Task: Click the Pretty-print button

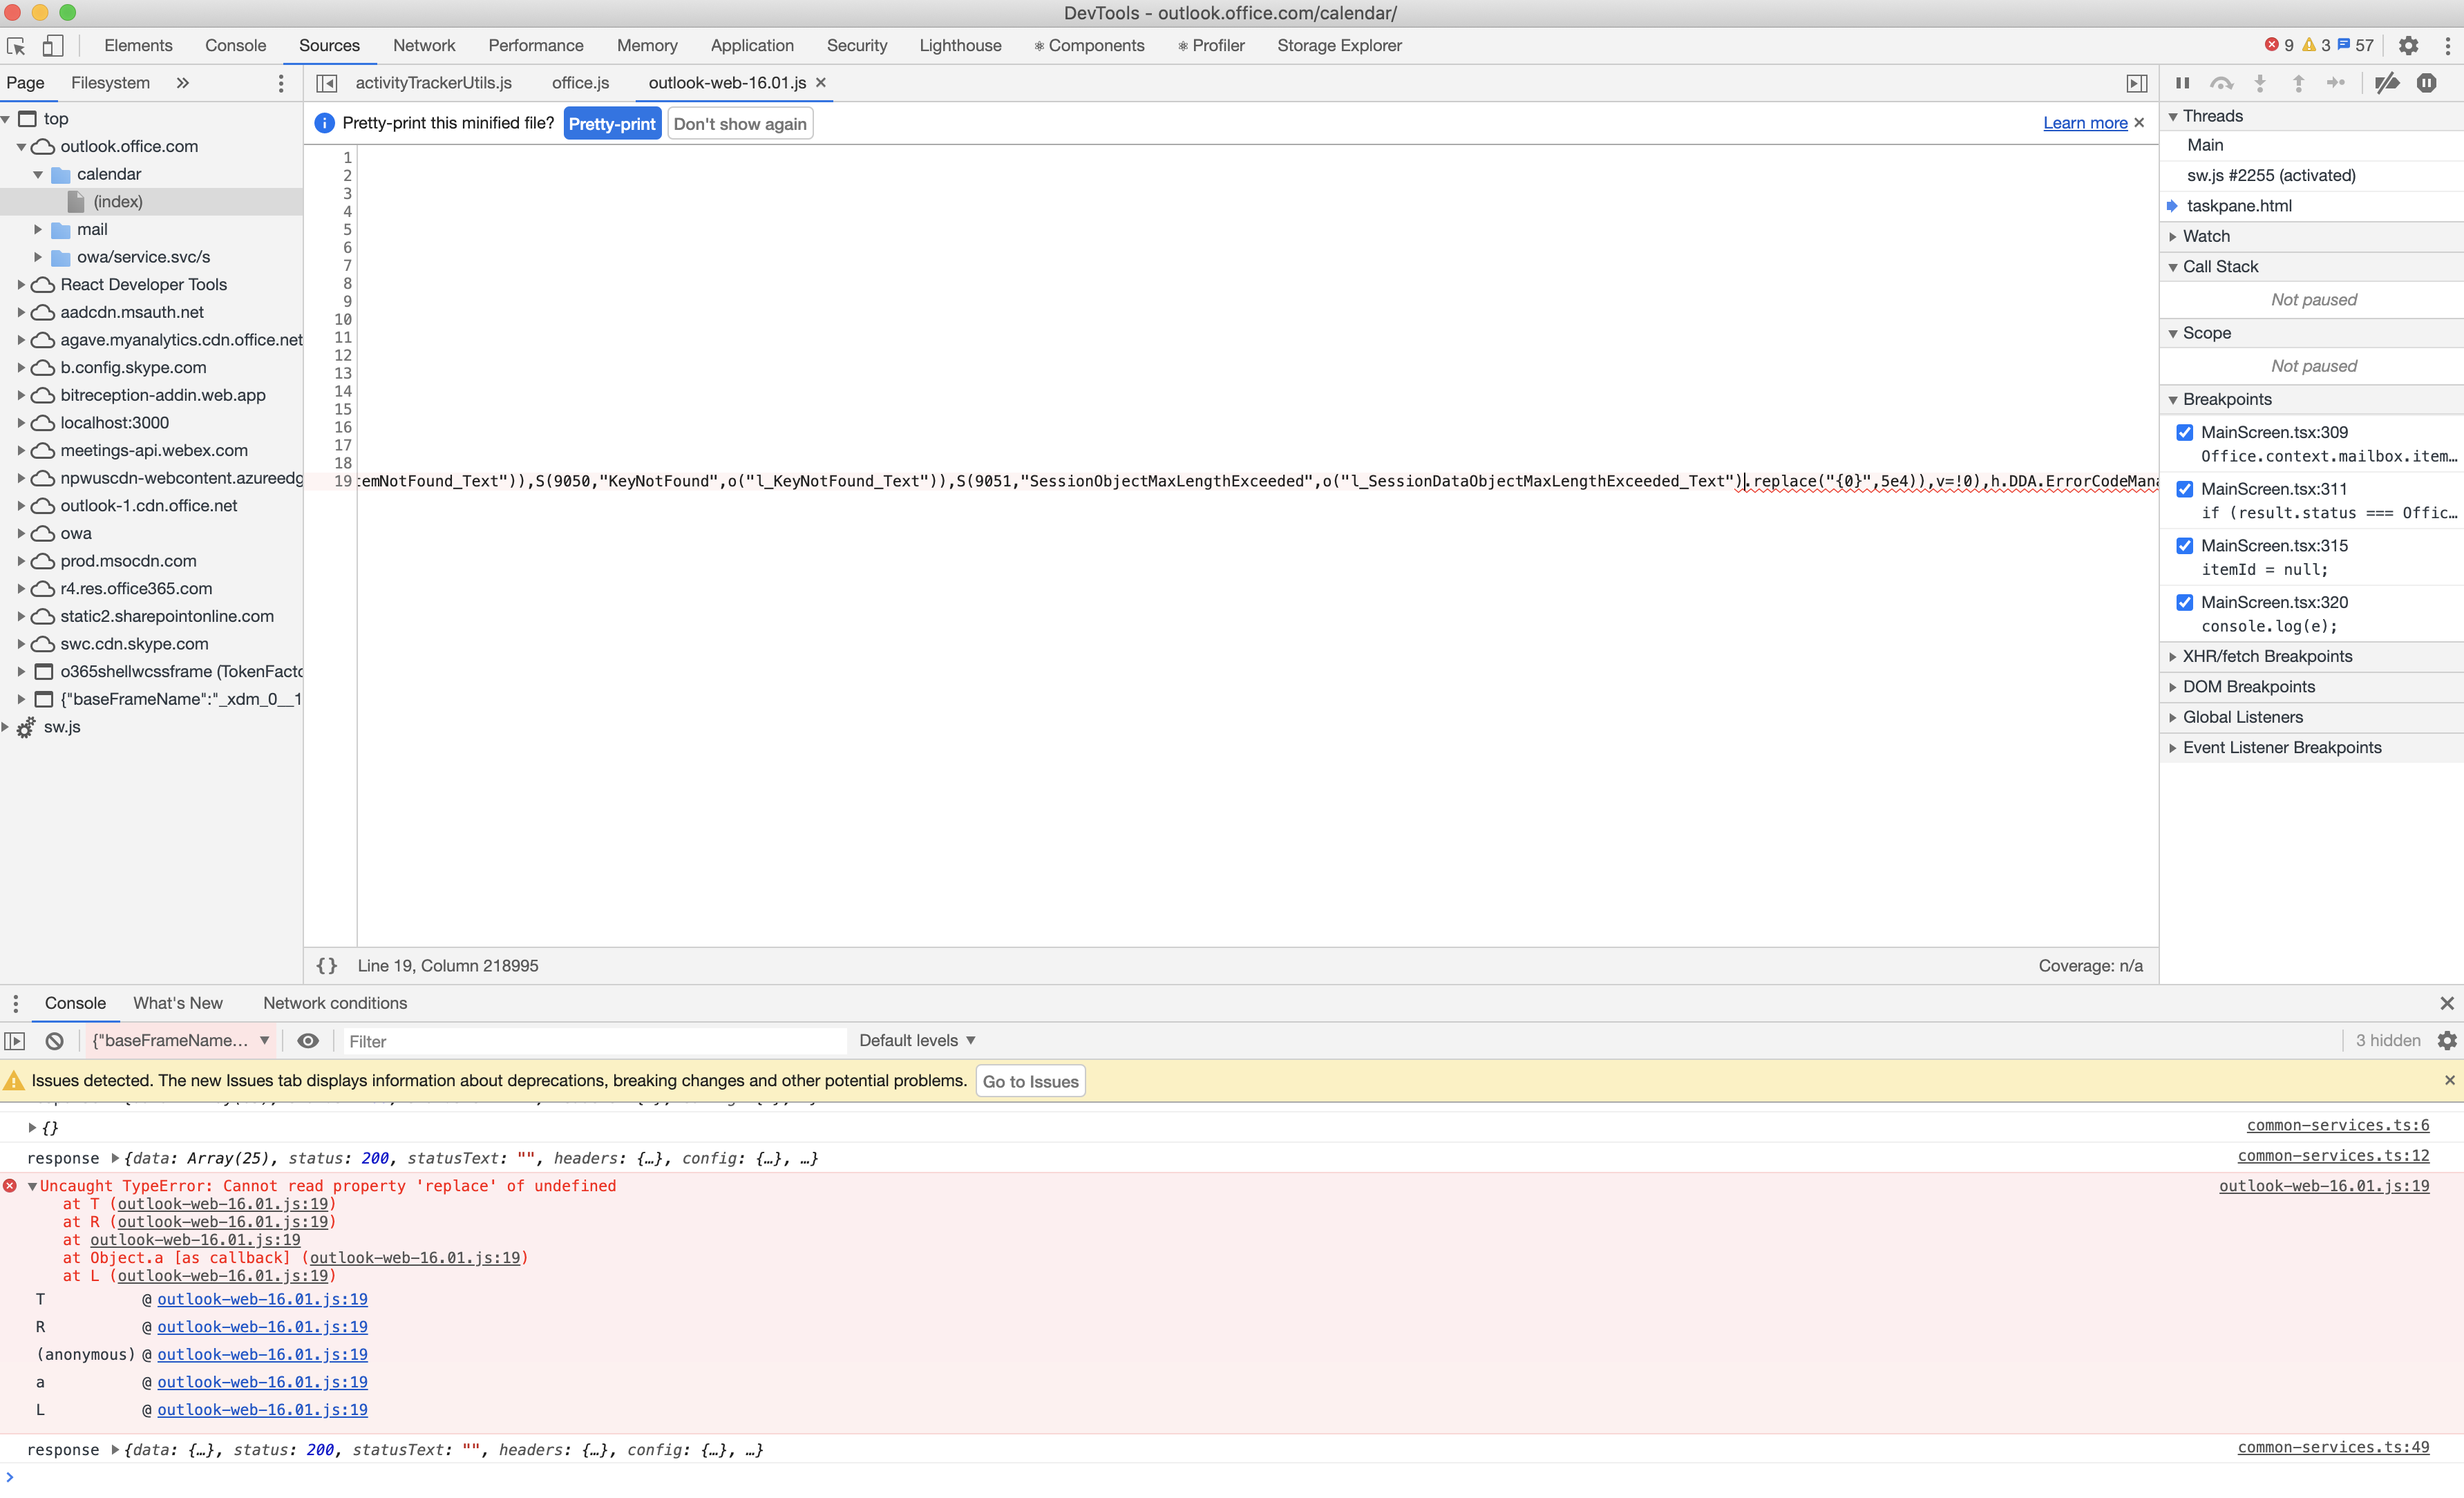Action: click(x=612, y=123)
